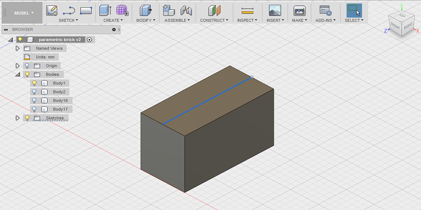Select the Origin tree item
Image resolution: width=421 pixels, height=210 pixels.
pos(51,66)
